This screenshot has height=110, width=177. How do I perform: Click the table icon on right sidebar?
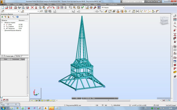point(175,61)
